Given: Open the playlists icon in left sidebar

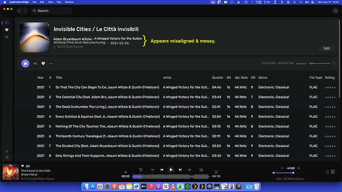Looking at the screenshot, I should [x=7, y=37].
